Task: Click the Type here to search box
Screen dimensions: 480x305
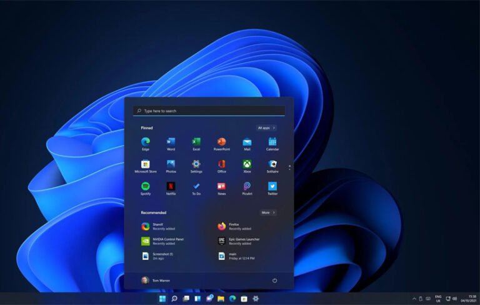Action: pyautogui.click(x=209, y=111)
